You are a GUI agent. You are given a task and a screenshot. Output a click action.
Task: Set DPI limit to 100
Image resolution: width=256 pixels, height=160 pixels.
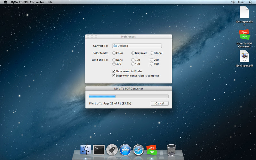[x=133, y=60]
